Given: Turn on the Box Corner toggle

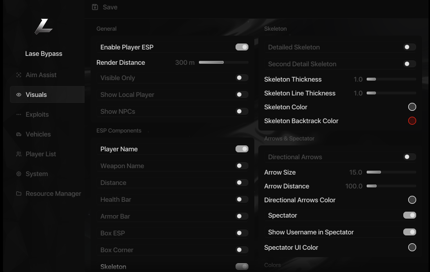Looking at the screenshot, I should tap(242, 250).
